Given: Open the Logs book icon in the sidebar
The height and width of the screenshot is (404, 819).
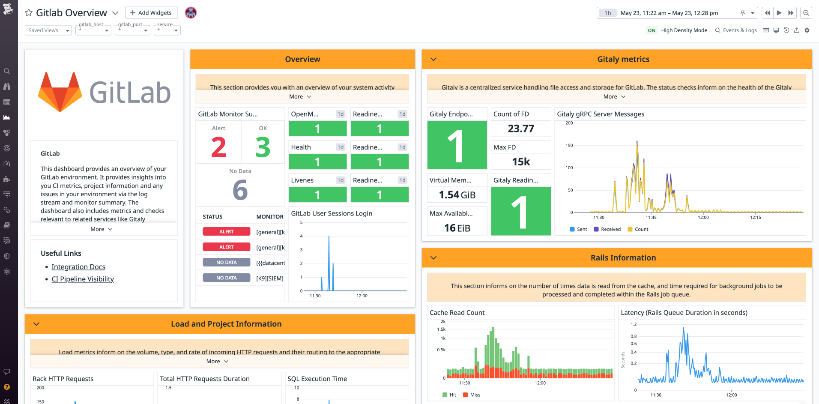Looking at the screenshot, I should click(7, 225).
